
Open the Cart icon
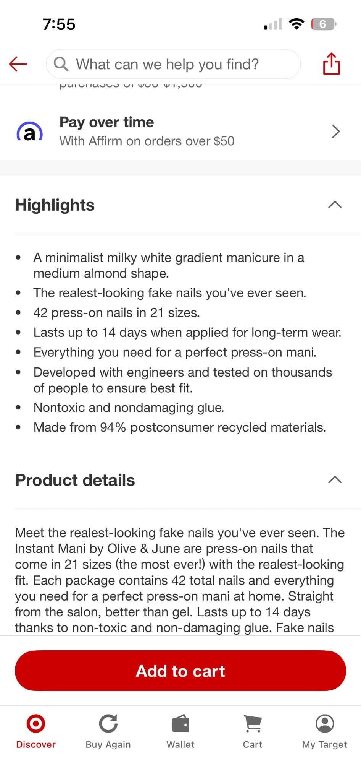point(253,723)
